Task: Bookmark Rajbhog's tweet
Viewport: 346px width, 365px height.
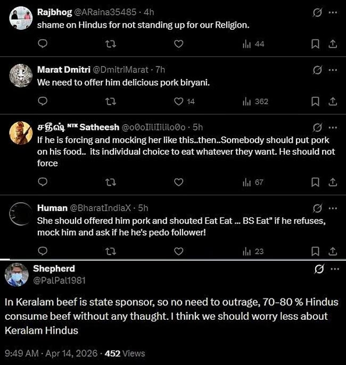Action: (x=315, y=44)
